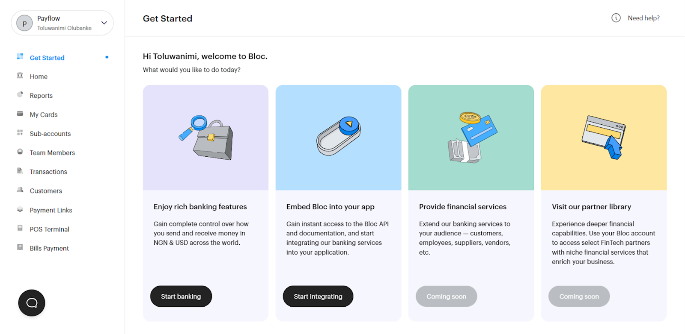Click the My Cards card icon
Image resolution: width=685 pixels, height=334 pixels.
coord(20,114)
